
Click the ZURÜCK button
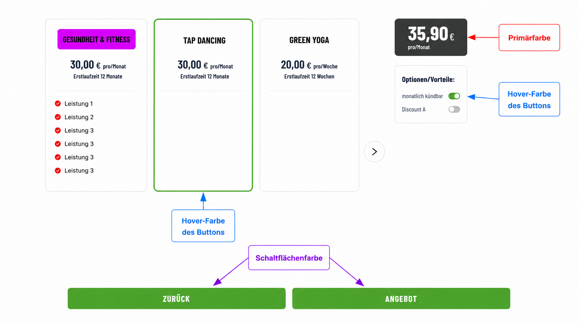177,298
